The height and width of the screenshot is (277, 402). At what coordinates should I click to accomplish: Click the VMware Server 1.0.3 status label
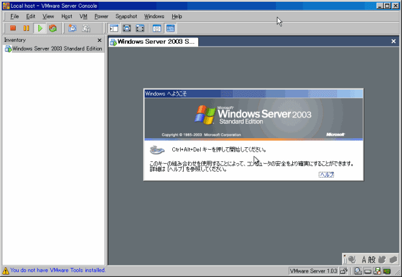[313, 271]
